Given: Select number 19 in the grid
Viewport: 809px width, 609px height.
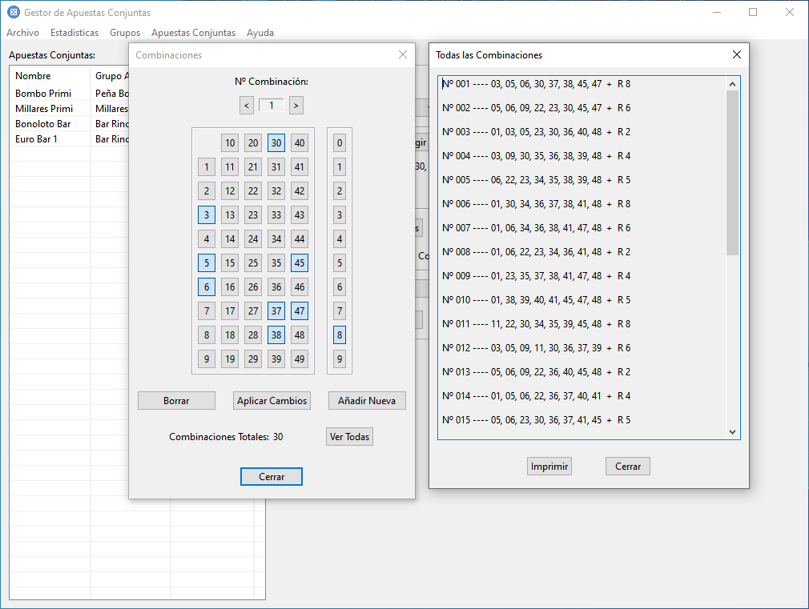Looking at the screenshot, I should point(230,359).
